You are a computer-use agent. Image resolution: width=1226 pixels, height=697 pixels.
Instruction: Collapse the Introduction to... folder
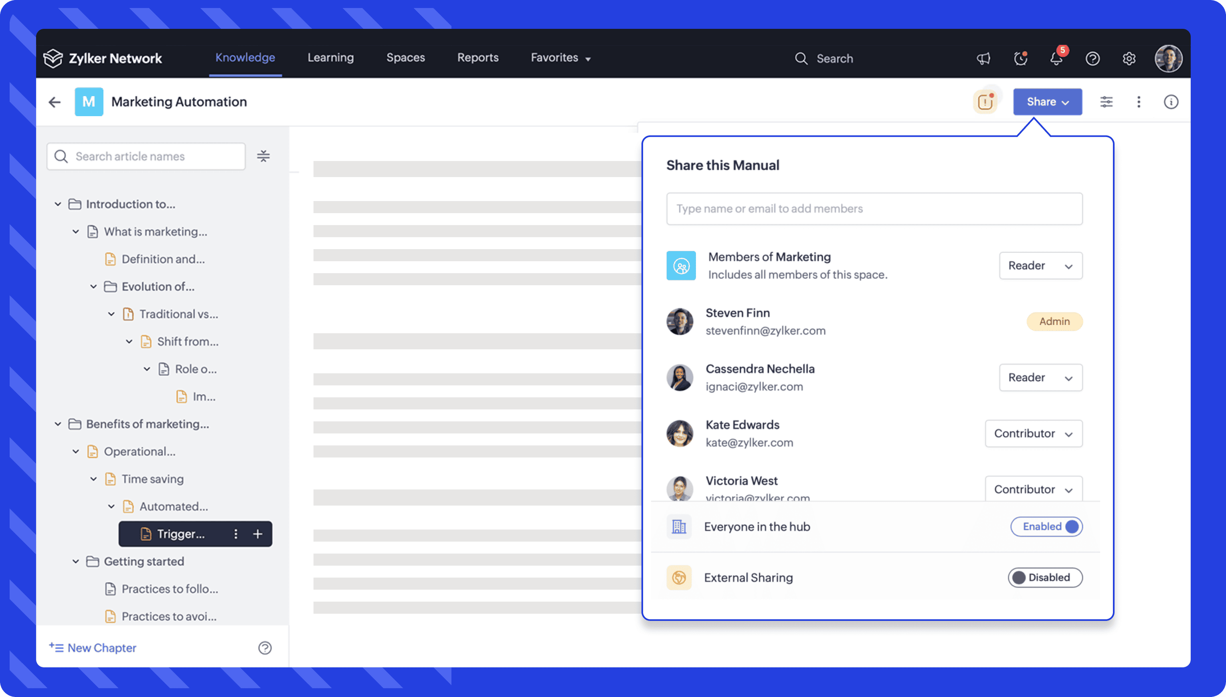58,204
